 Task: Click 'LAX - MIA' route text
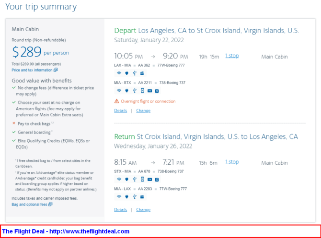click(123, 65)
